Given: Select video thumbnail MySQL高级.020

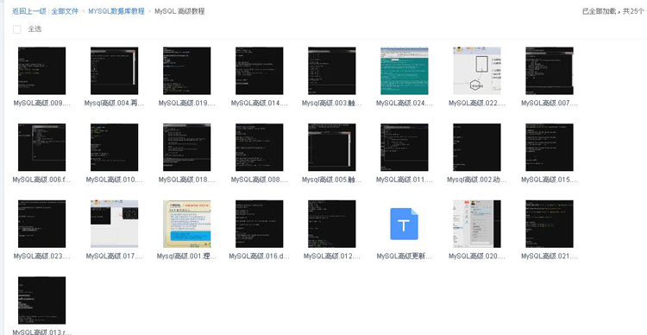Looking at the screenshot, I should pyautogui.click(x=477, y=224).
